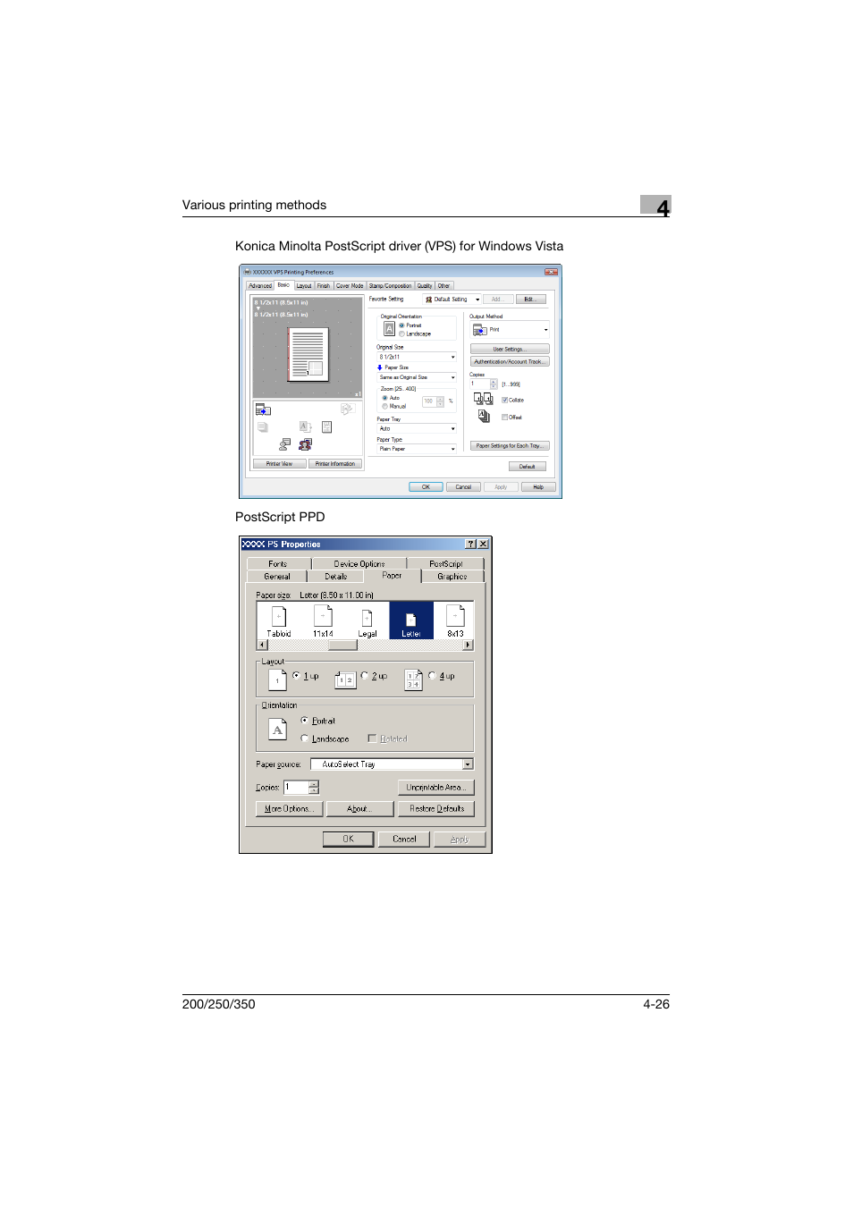Switch to the Finish tab
Viewport: 853px width, 1207px height.
click(324, 286)
